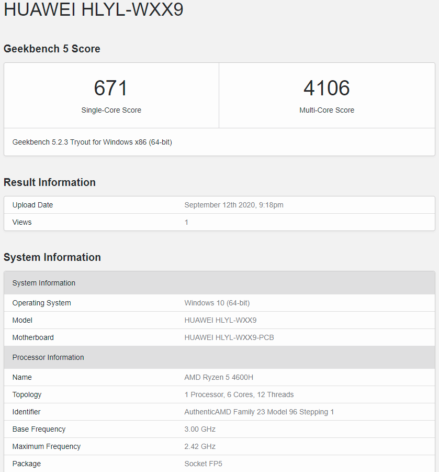Click the Package row label
Image resolution: width=439 pixels, height=472 pixels.
coord(27,464)
